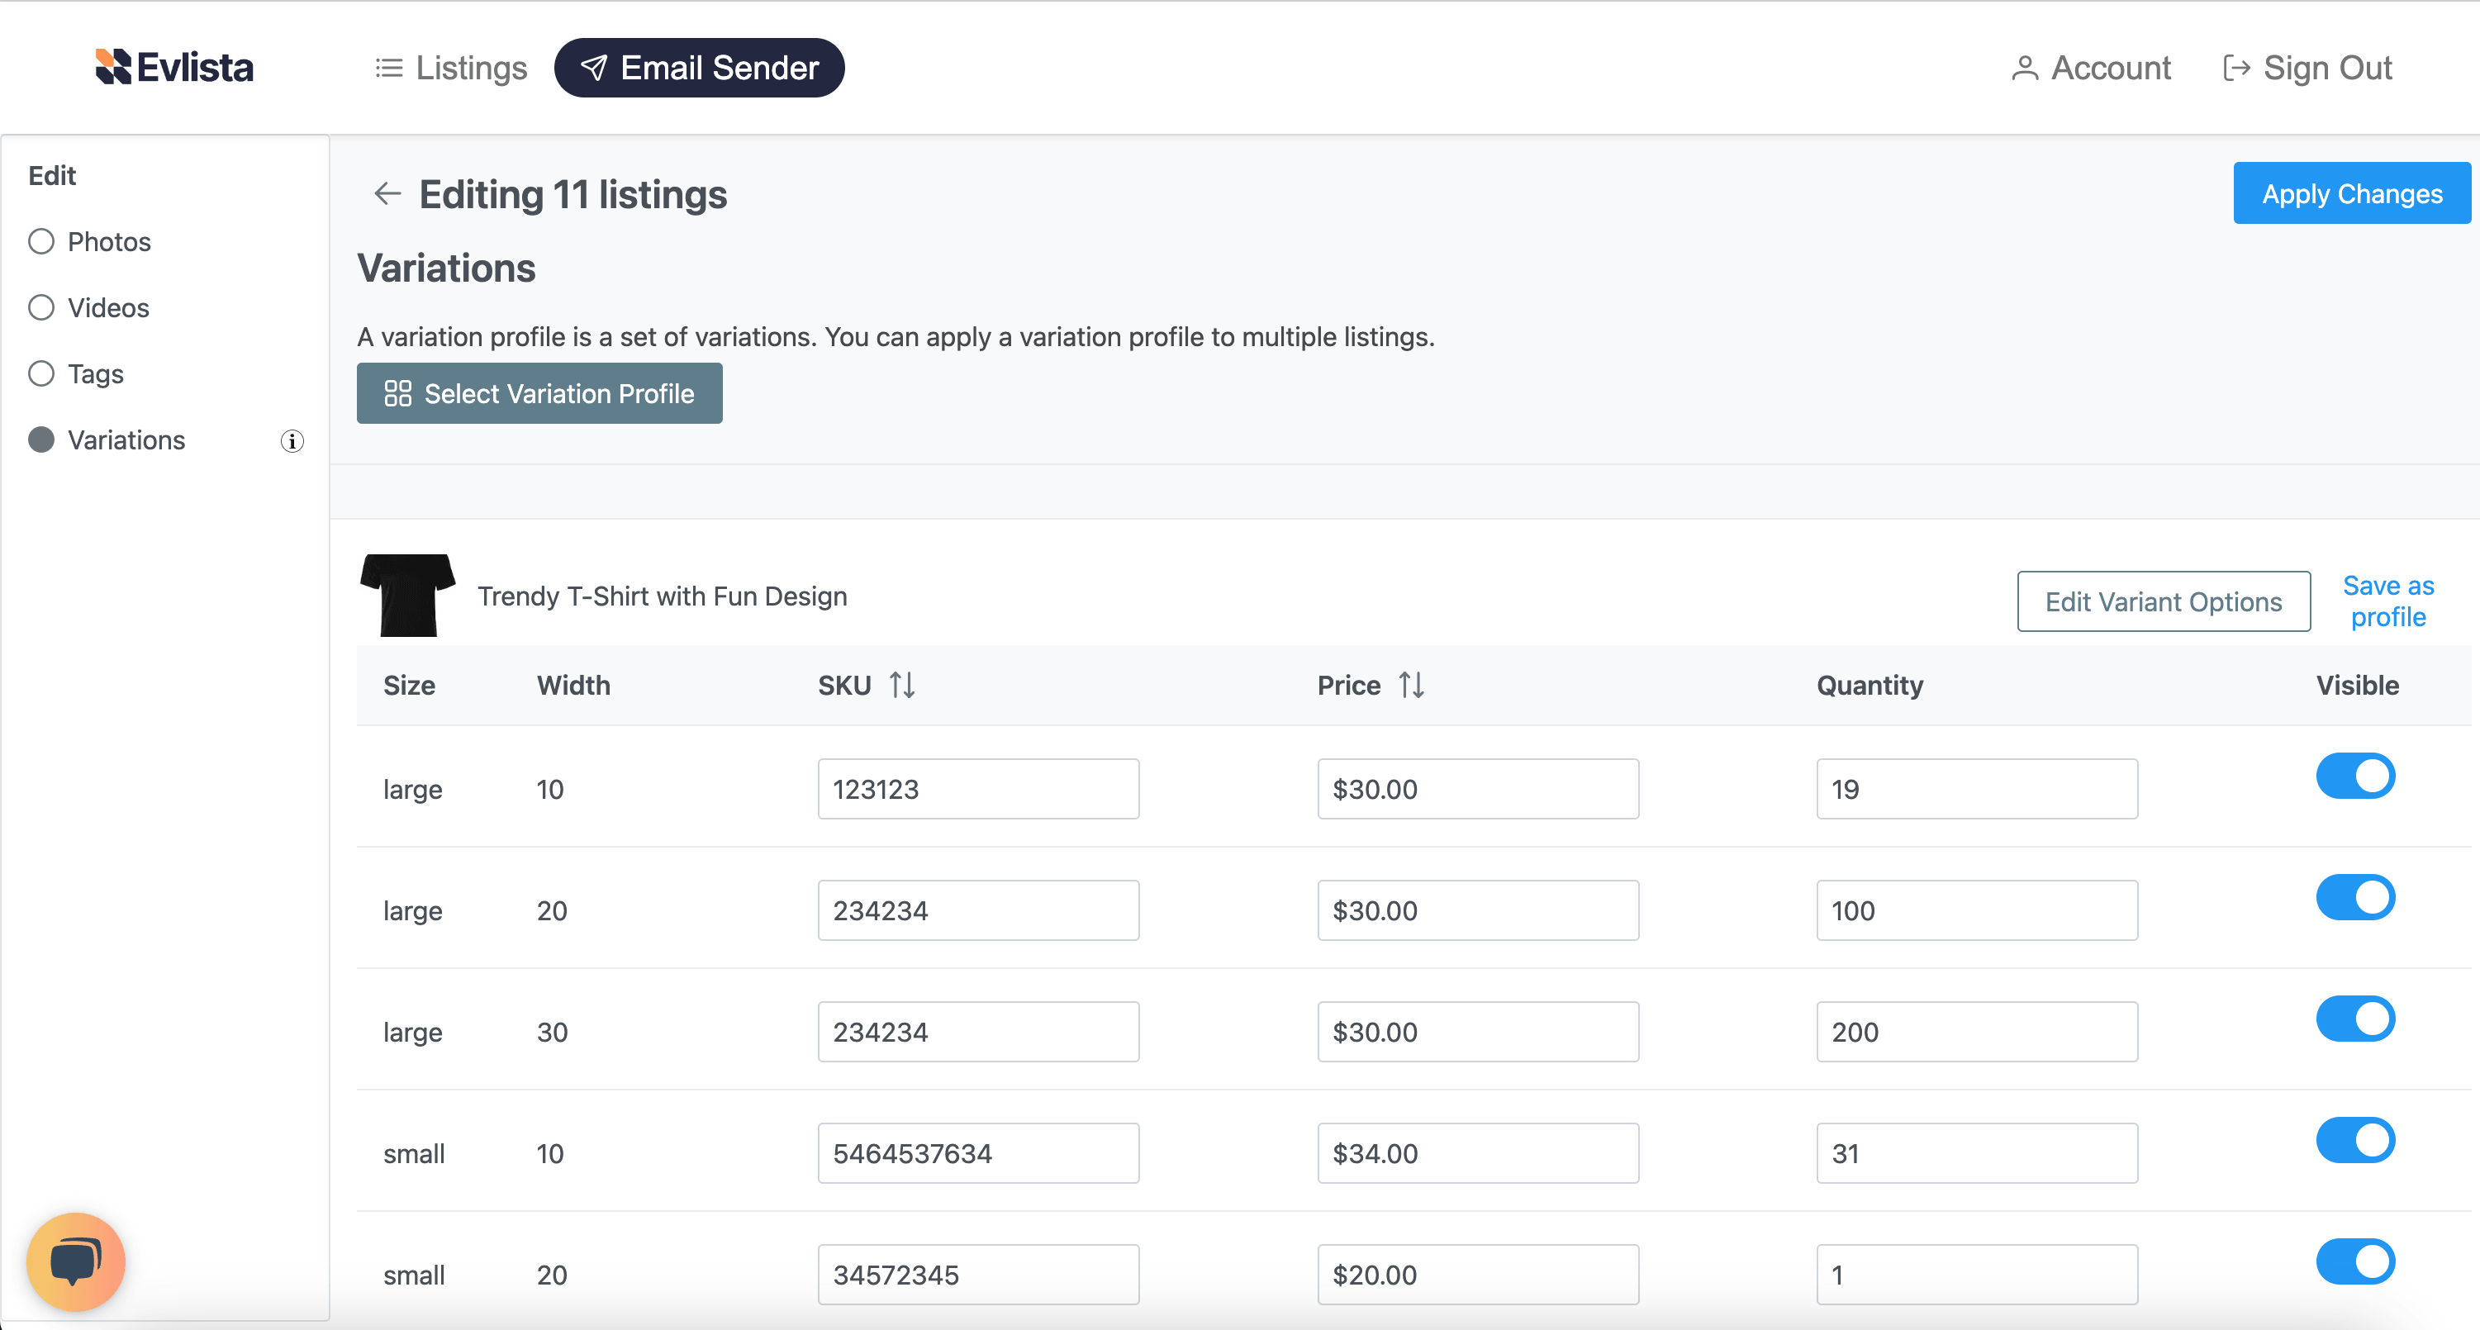Click the person icon beside Account
The width and height of the screenshot is (2480, 1330).
[2025, 69]
